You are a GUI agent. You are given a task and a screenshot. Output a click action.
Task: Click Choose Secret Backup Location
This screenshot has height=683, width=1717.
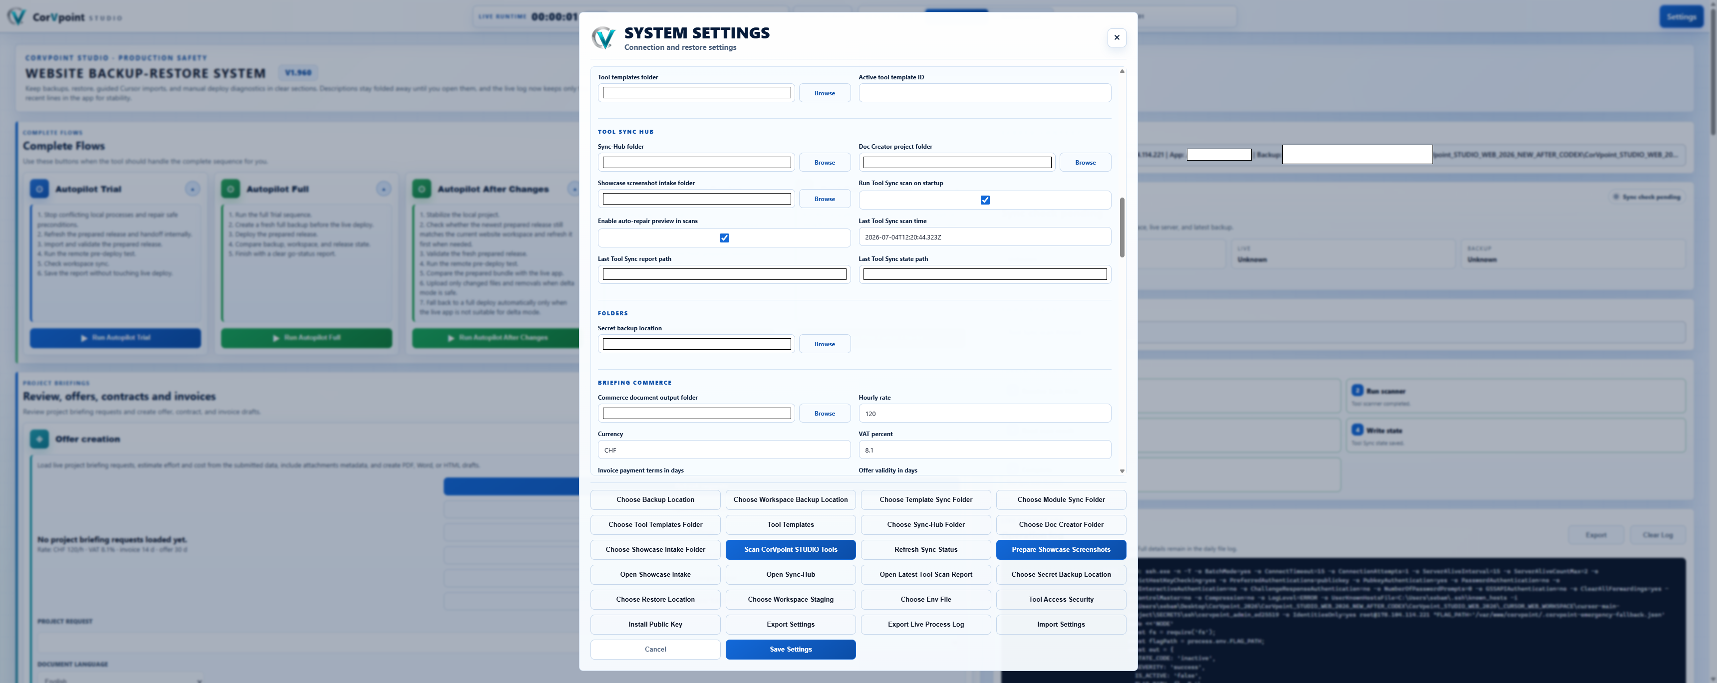tap(1061, 575)
